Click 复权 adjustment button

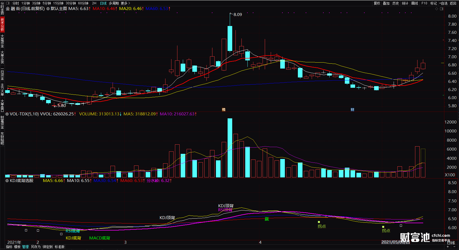(x=377, y=3)
